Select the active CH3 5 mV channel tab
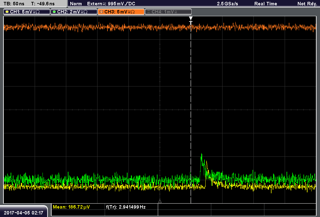Viewport: 320px width, 217px height. pyautogui.click(x=121, y=12)
